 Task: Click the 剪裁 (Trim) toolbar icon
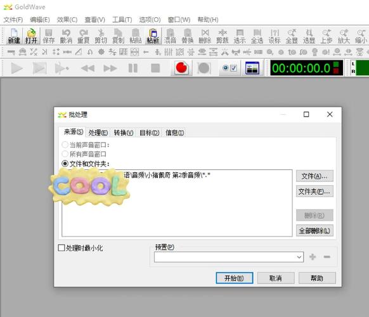tap(223, 36)
